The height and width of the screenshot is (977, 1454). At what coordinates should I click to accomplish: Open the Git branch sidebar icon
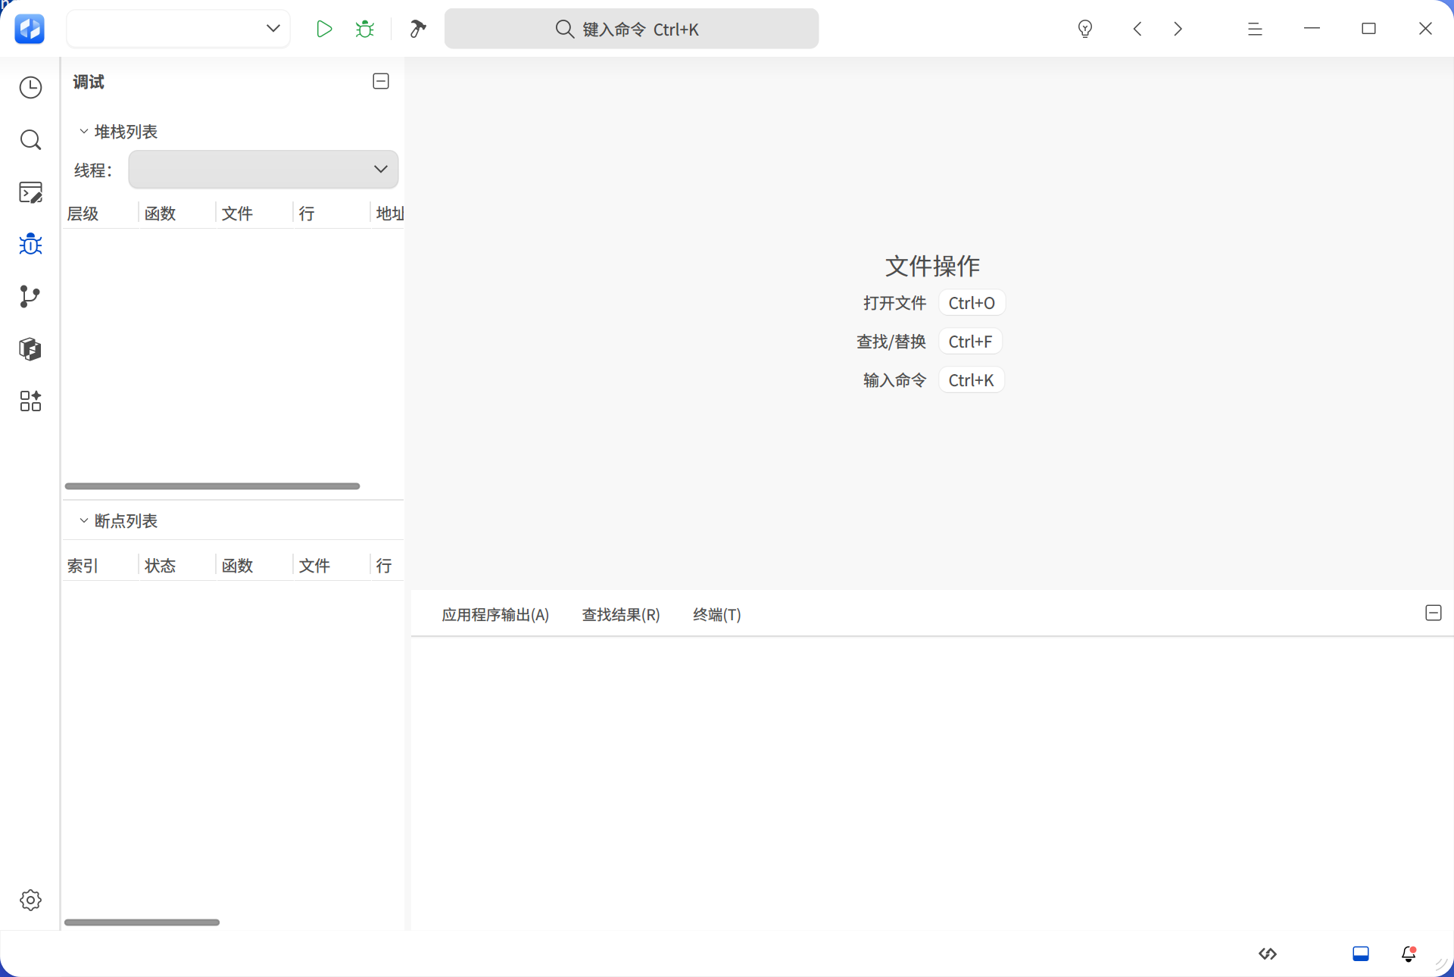coord(30,296)
